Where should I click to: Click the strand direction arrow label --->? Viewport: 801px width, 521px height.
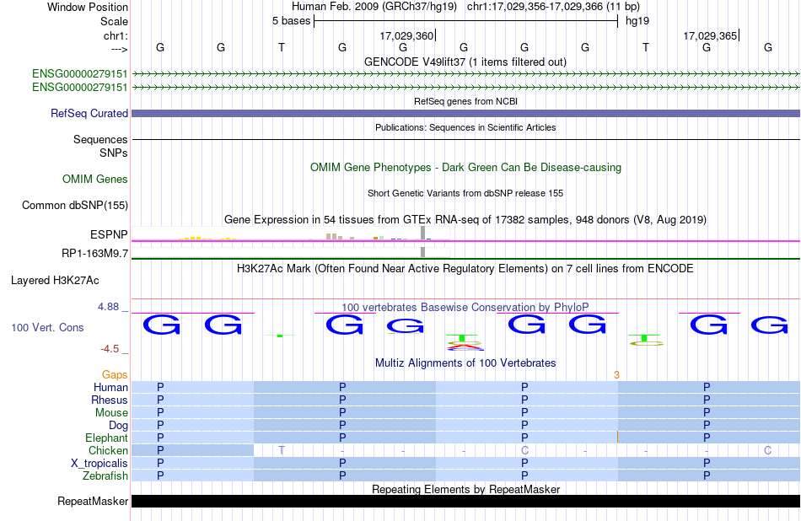coord(120,49)
